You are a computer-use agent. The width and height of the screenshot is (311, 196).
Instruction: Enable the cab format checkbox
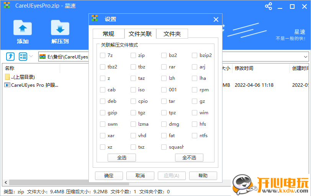click(x=103, y=90)
